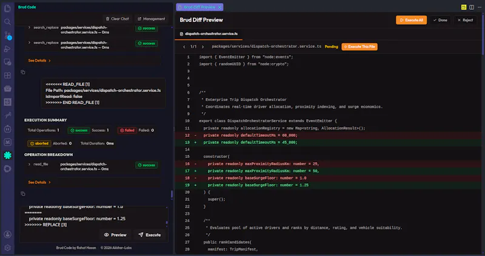Click the Brud Code panel title
The height and width of the screenshot is (256, 485).
[x=27, y=7]
